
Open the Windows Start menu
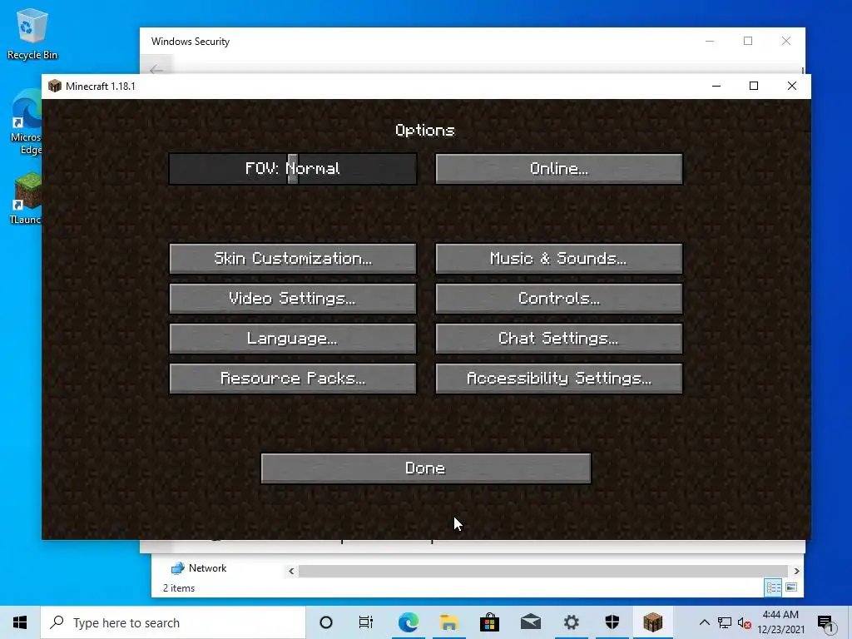20,622
